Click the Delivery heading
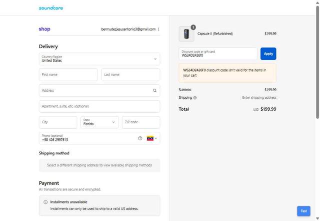Viewport: 320px width, 221px height. pos(48,47)
